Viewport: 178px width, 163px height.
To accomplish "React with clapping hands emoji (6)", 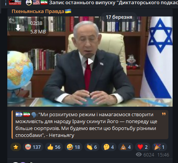I will click(92, 147).
